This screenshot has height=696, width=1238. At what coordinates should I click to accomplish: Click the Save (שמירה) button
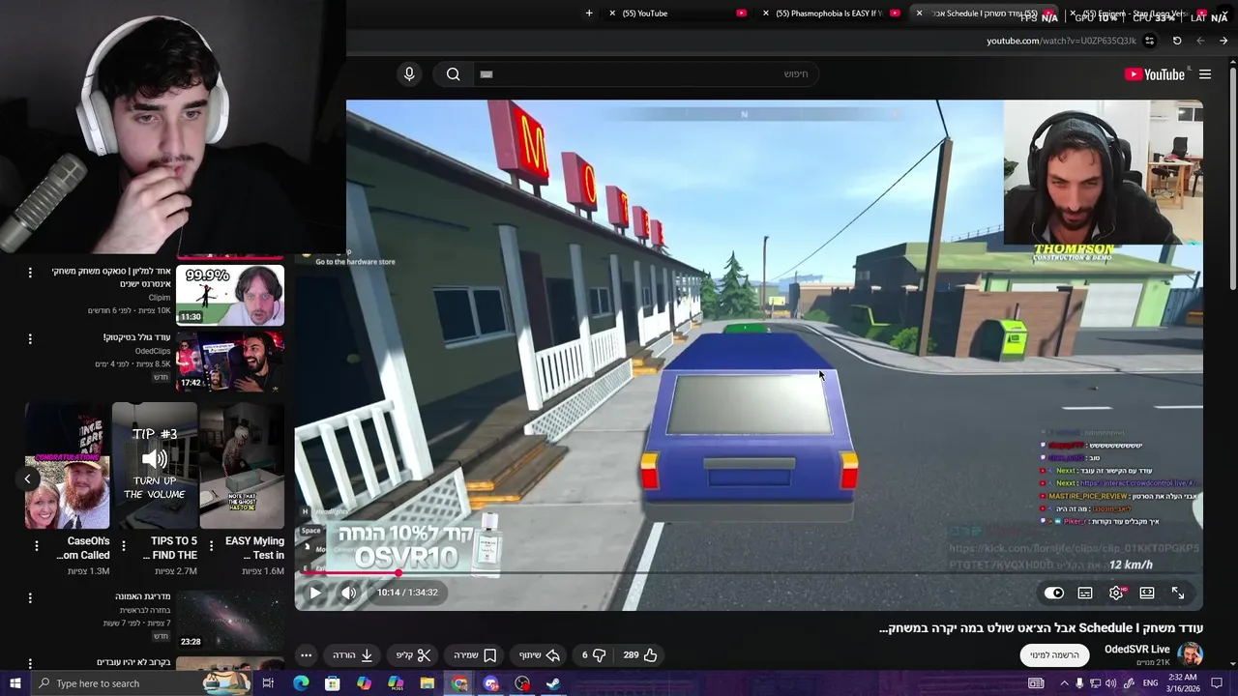(475, 655)
